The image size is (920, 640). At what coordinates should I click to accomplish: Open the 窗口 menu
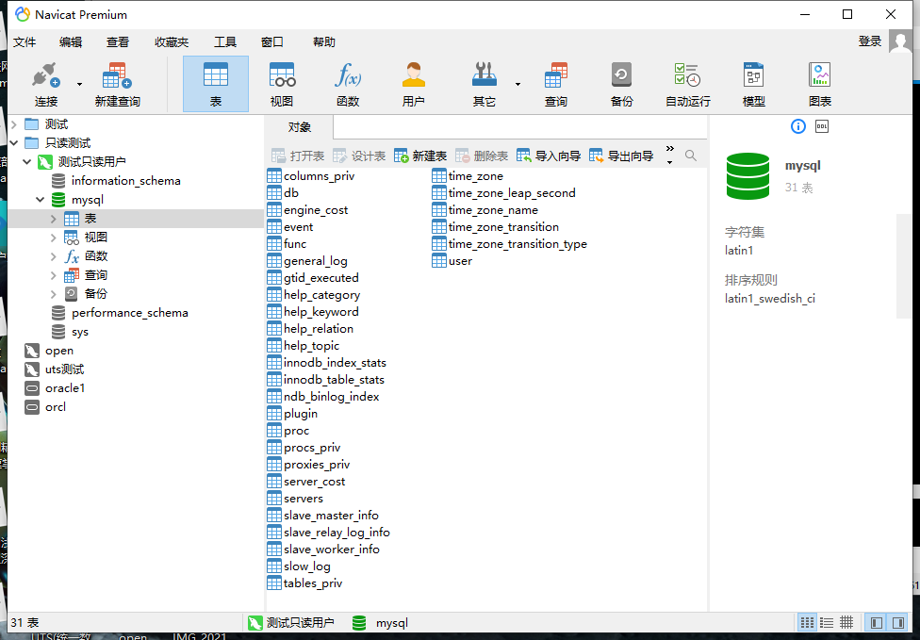(x=271, y=42)
